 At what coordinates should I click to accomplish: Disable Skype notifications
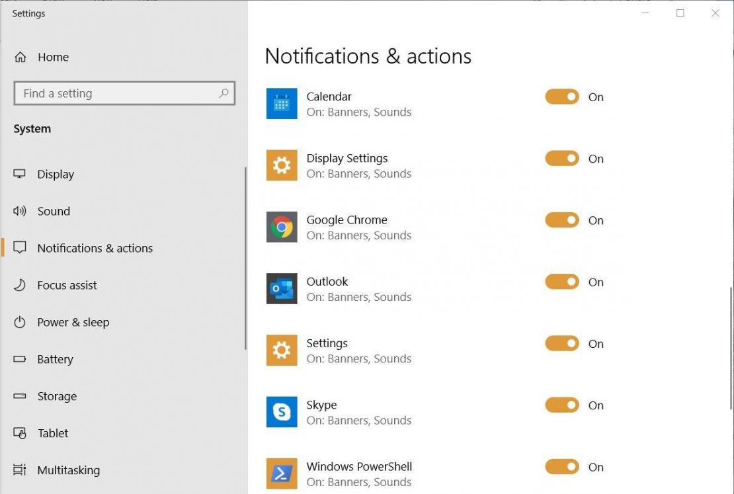pyautogui.click(x=561, y=405)
